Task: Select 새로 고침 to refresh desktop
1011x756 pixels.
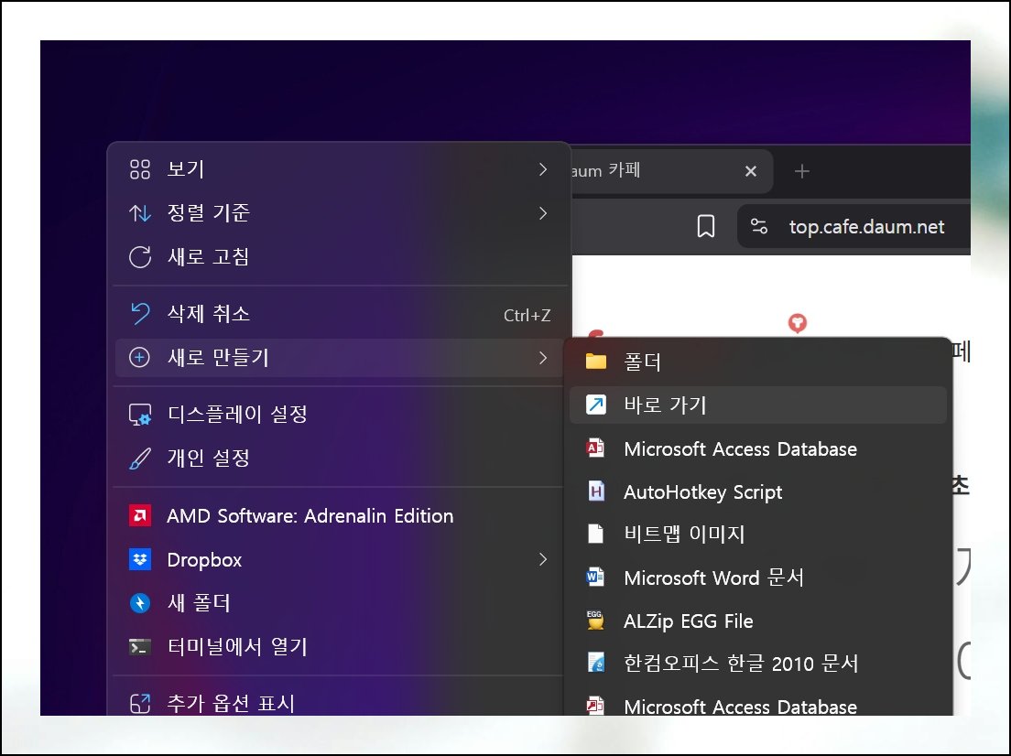Action: click(x=339, y=256)
